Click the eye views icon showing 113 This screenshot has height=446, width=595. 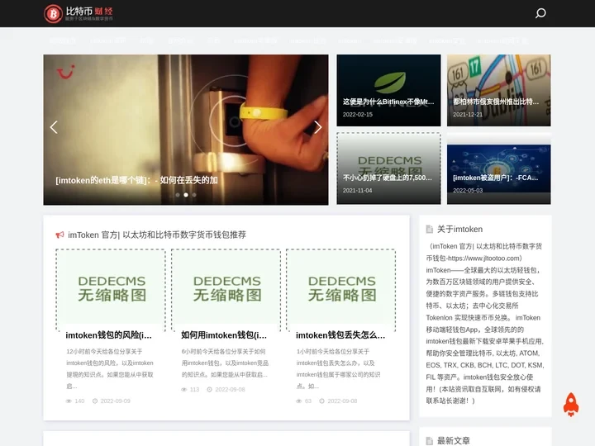coord(184,390)
